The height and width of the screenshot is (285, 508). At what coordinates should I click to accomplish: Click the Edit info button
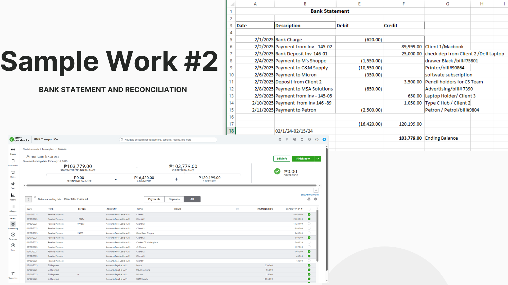click(282, 159)
